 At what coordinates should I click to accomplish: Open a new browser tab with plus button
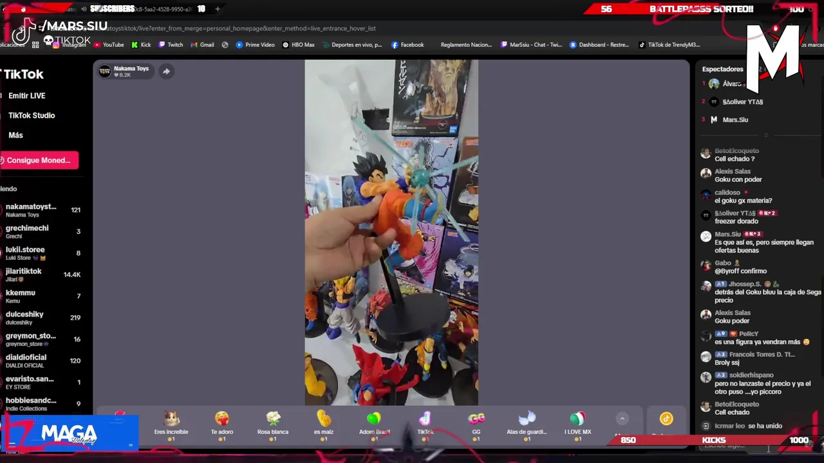coord(218,9)
